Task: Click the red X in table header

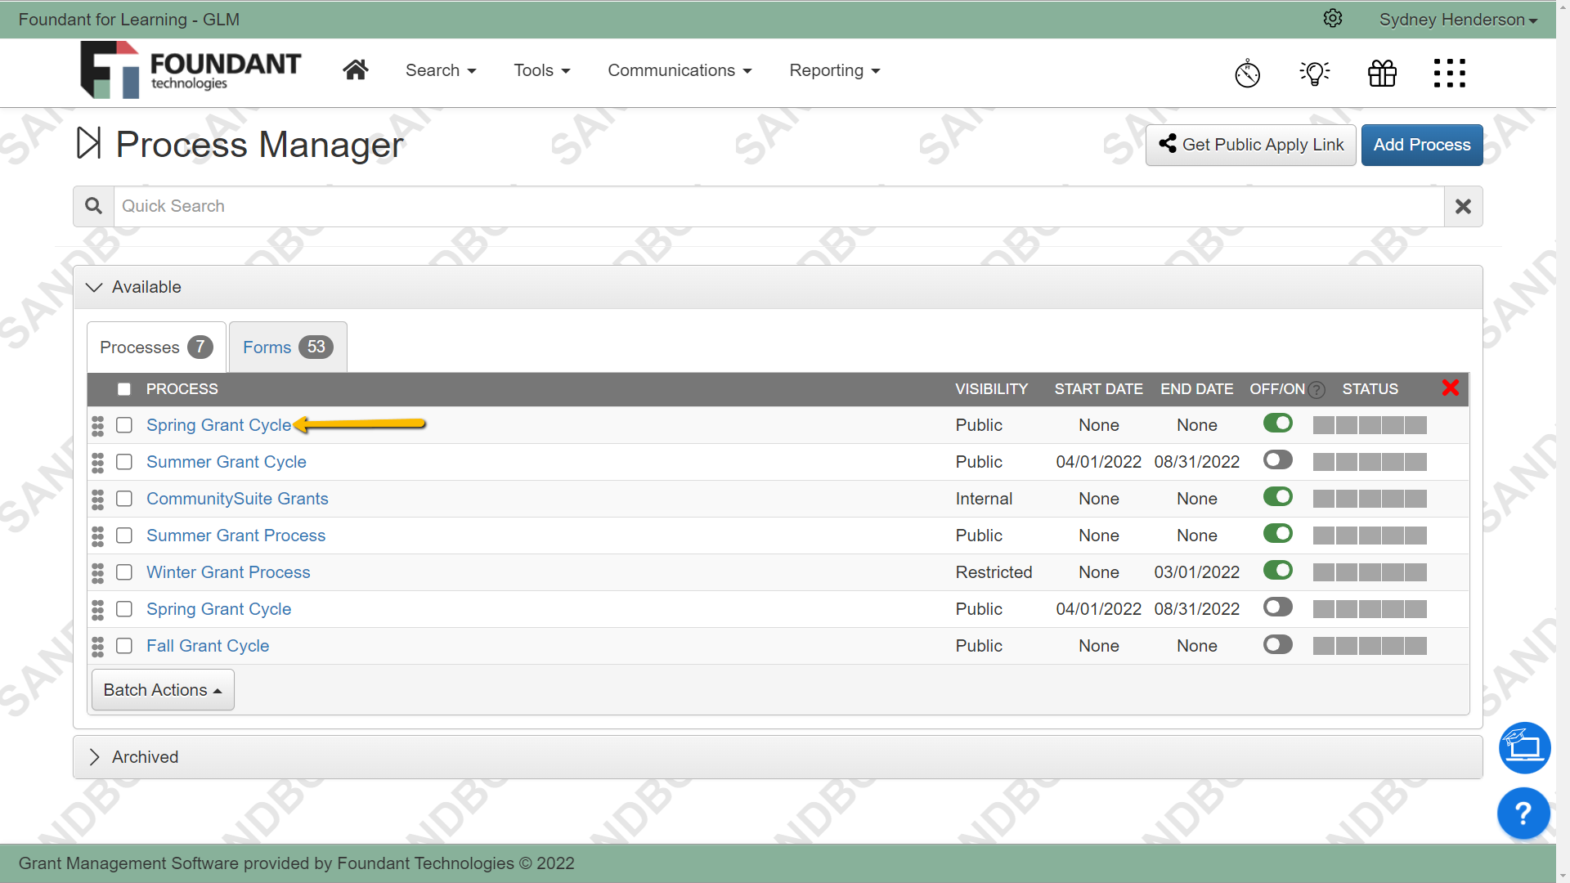Action: (x=1450, y=388)
